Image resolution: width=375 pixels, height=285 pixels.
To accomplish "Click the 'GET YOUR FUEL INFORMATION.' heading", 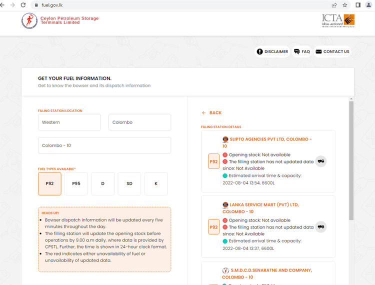I will click(74, 78).
